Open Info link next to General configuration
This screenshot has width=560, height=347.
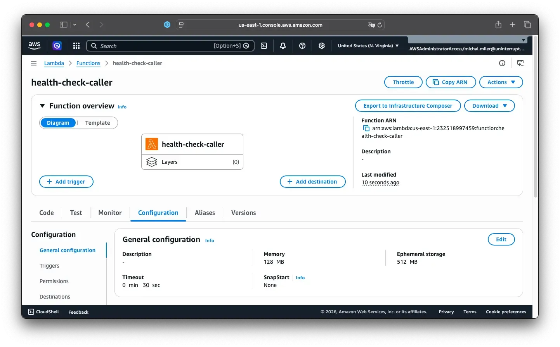pyautogui.click(x=210, y=240)
